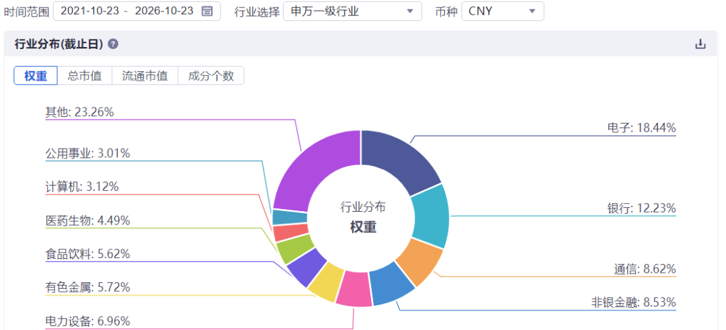Screen dimensions: 726x330
Task: Click the 电力设备: 6.96% label
Action: click(x=87, y=321)
